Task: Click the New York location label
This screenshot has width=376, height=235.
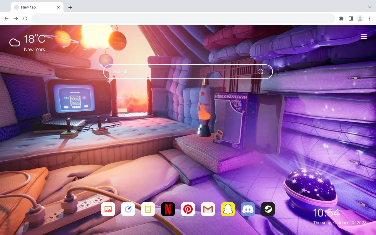Action: pos(35,49)
